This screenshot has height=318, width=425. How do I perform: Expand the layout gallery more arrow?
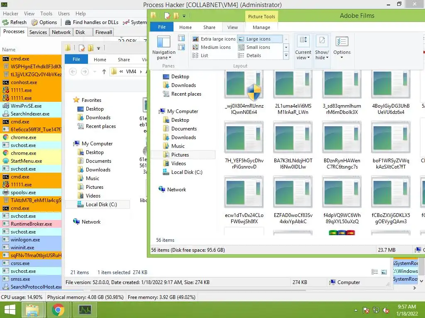point(286,56)
